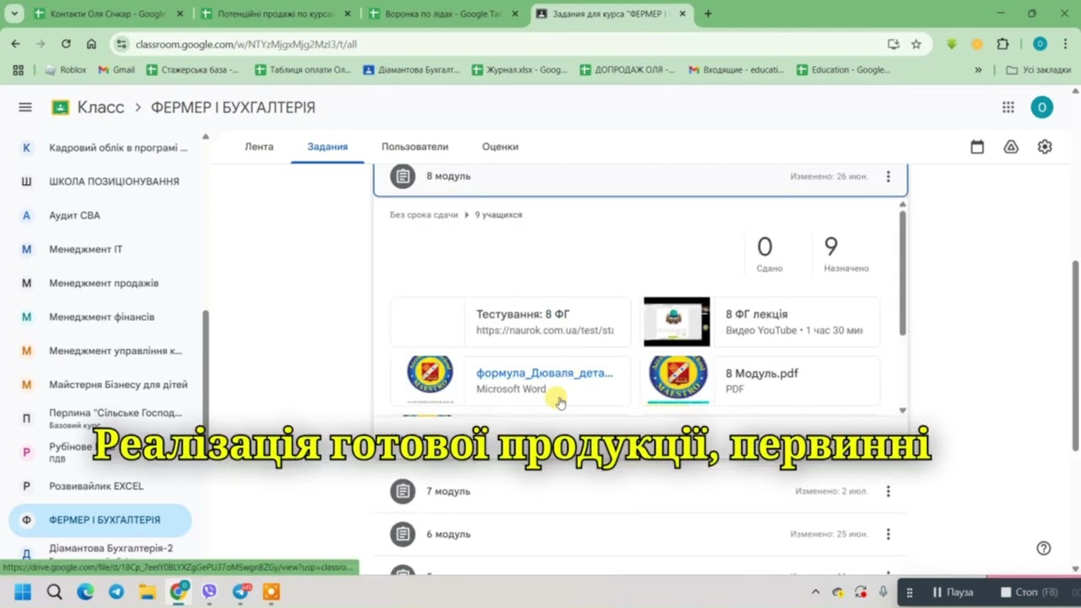1081x608 pixels.
Task: Open the Google apps grid launcher
Action: (x=1008, y=107)
